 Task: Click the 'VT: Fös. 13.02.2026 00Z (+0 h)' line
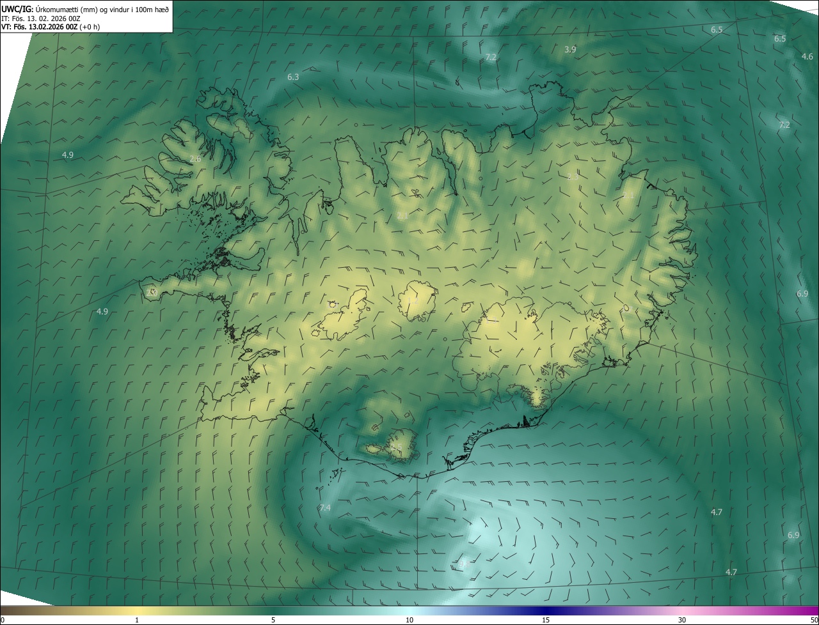tap(51, 27)
